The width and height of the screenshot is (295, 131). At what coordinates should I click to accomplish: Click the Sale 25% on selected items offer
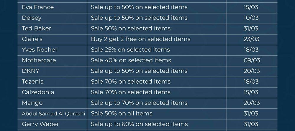tap(130, 49)
